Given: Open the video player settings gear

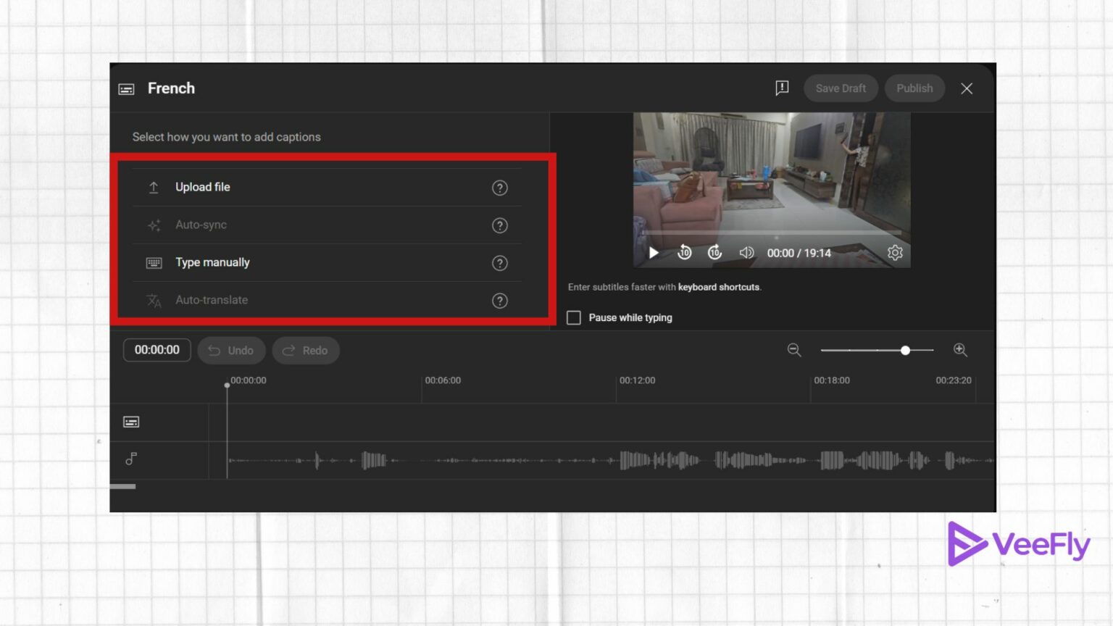Looking at the screenshot, I should coord(895,253).
